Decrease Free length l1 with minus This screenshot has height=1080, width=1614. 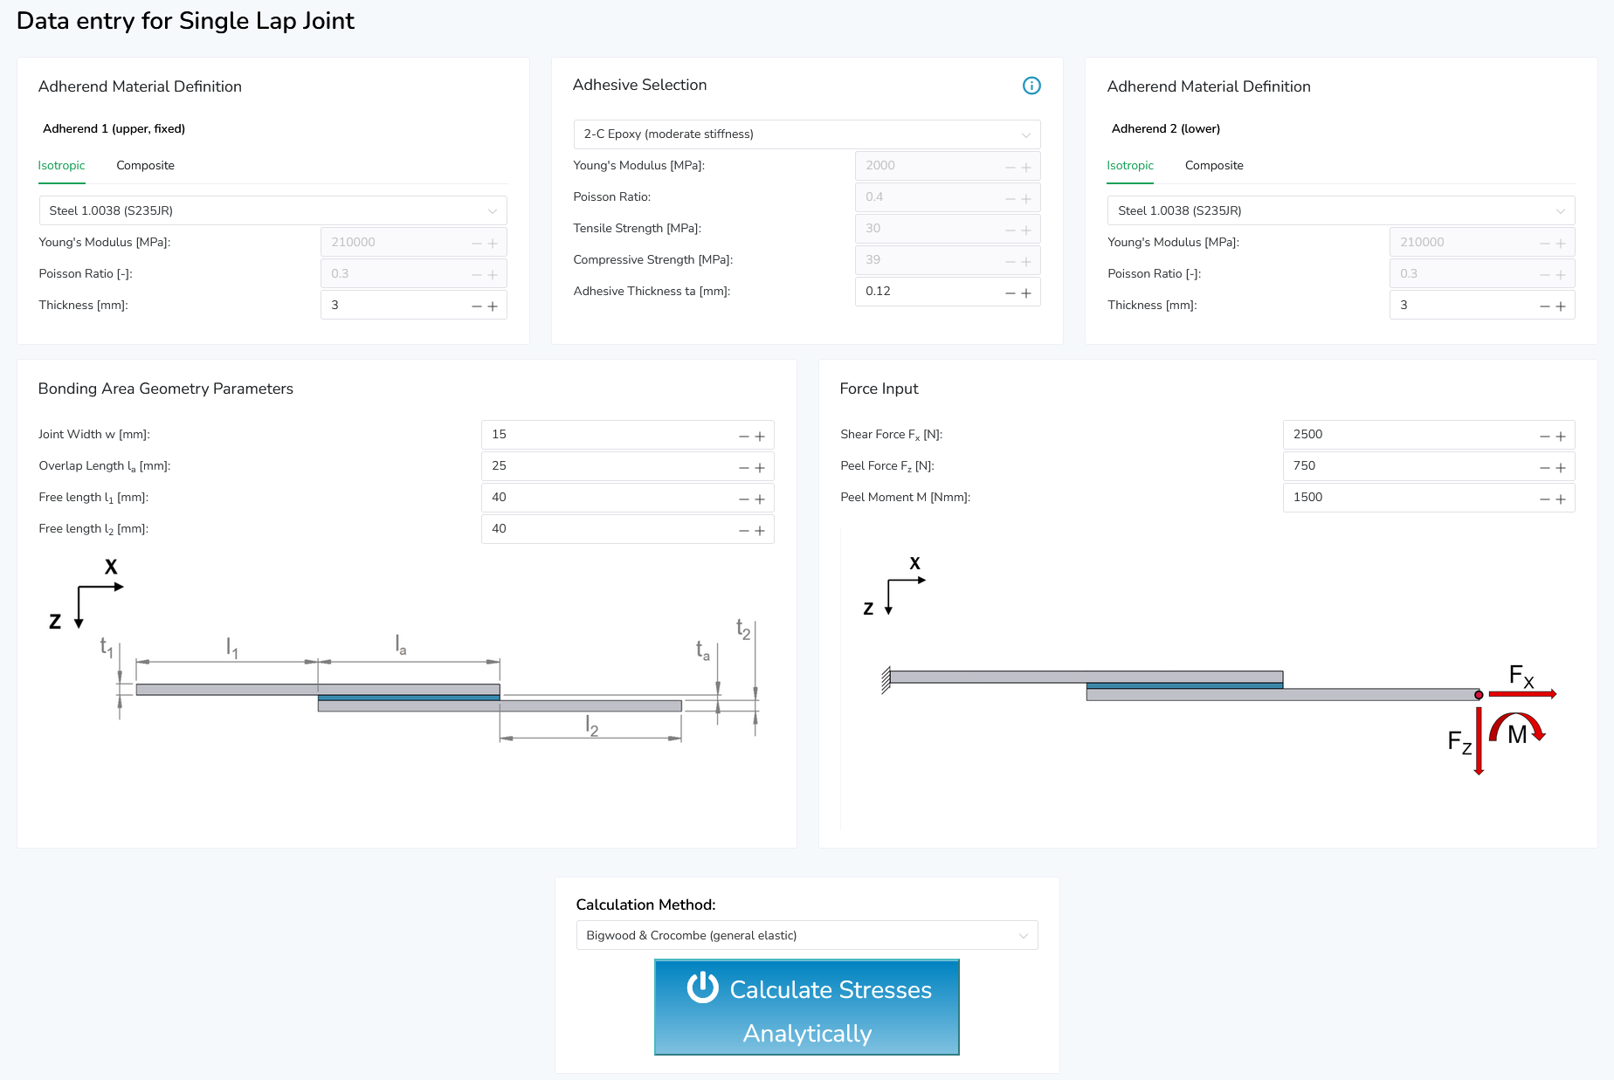click(744, 499)
